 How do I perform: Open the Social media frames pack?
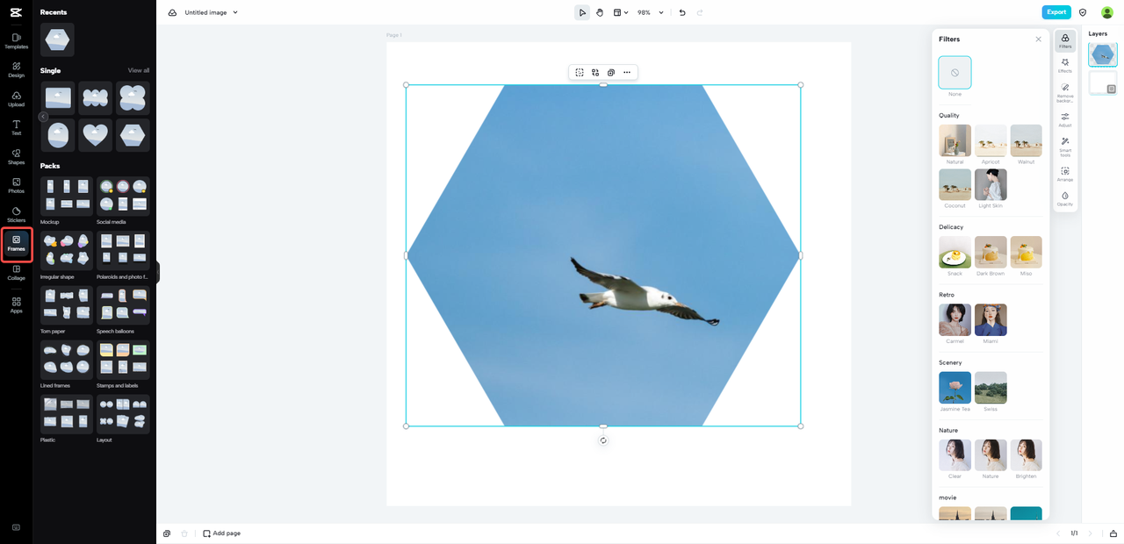[x=123, y=197]
